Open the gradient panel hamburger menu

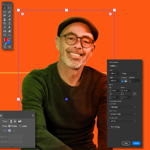click(33, 116)
